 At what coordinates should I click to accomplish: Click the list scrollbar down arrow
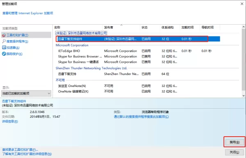pyautogui.click(x=244, y=96)
